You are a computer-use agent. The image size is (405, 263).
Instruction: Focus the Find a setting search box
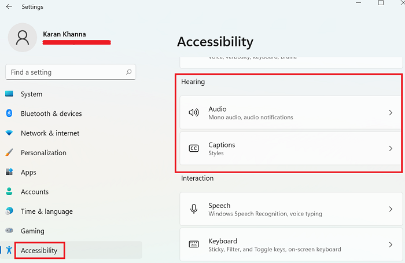pos(64,72)
